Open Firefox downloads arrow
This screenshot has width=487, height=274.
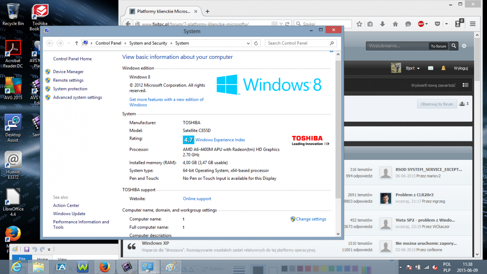382,24
